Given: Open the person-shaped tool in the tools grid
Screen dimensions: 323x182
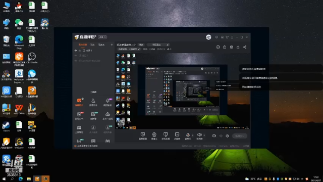Looking at the screenshot, I should pos(93,102).
